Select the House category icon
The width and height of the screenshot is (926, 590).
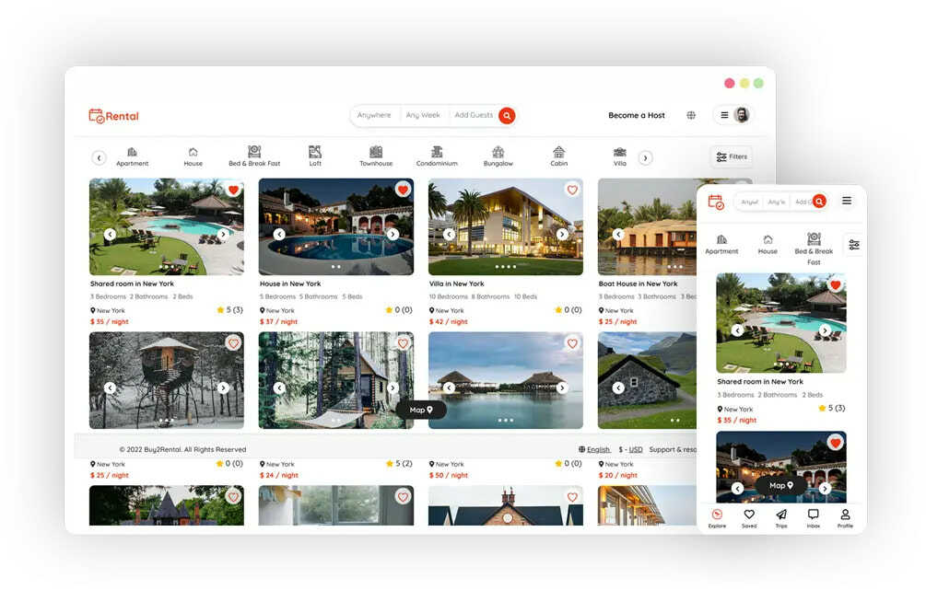click(x=193, y=154)
